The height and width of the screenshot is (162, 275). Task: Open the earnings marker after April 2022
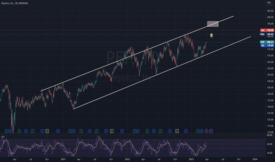click(147, 131)
